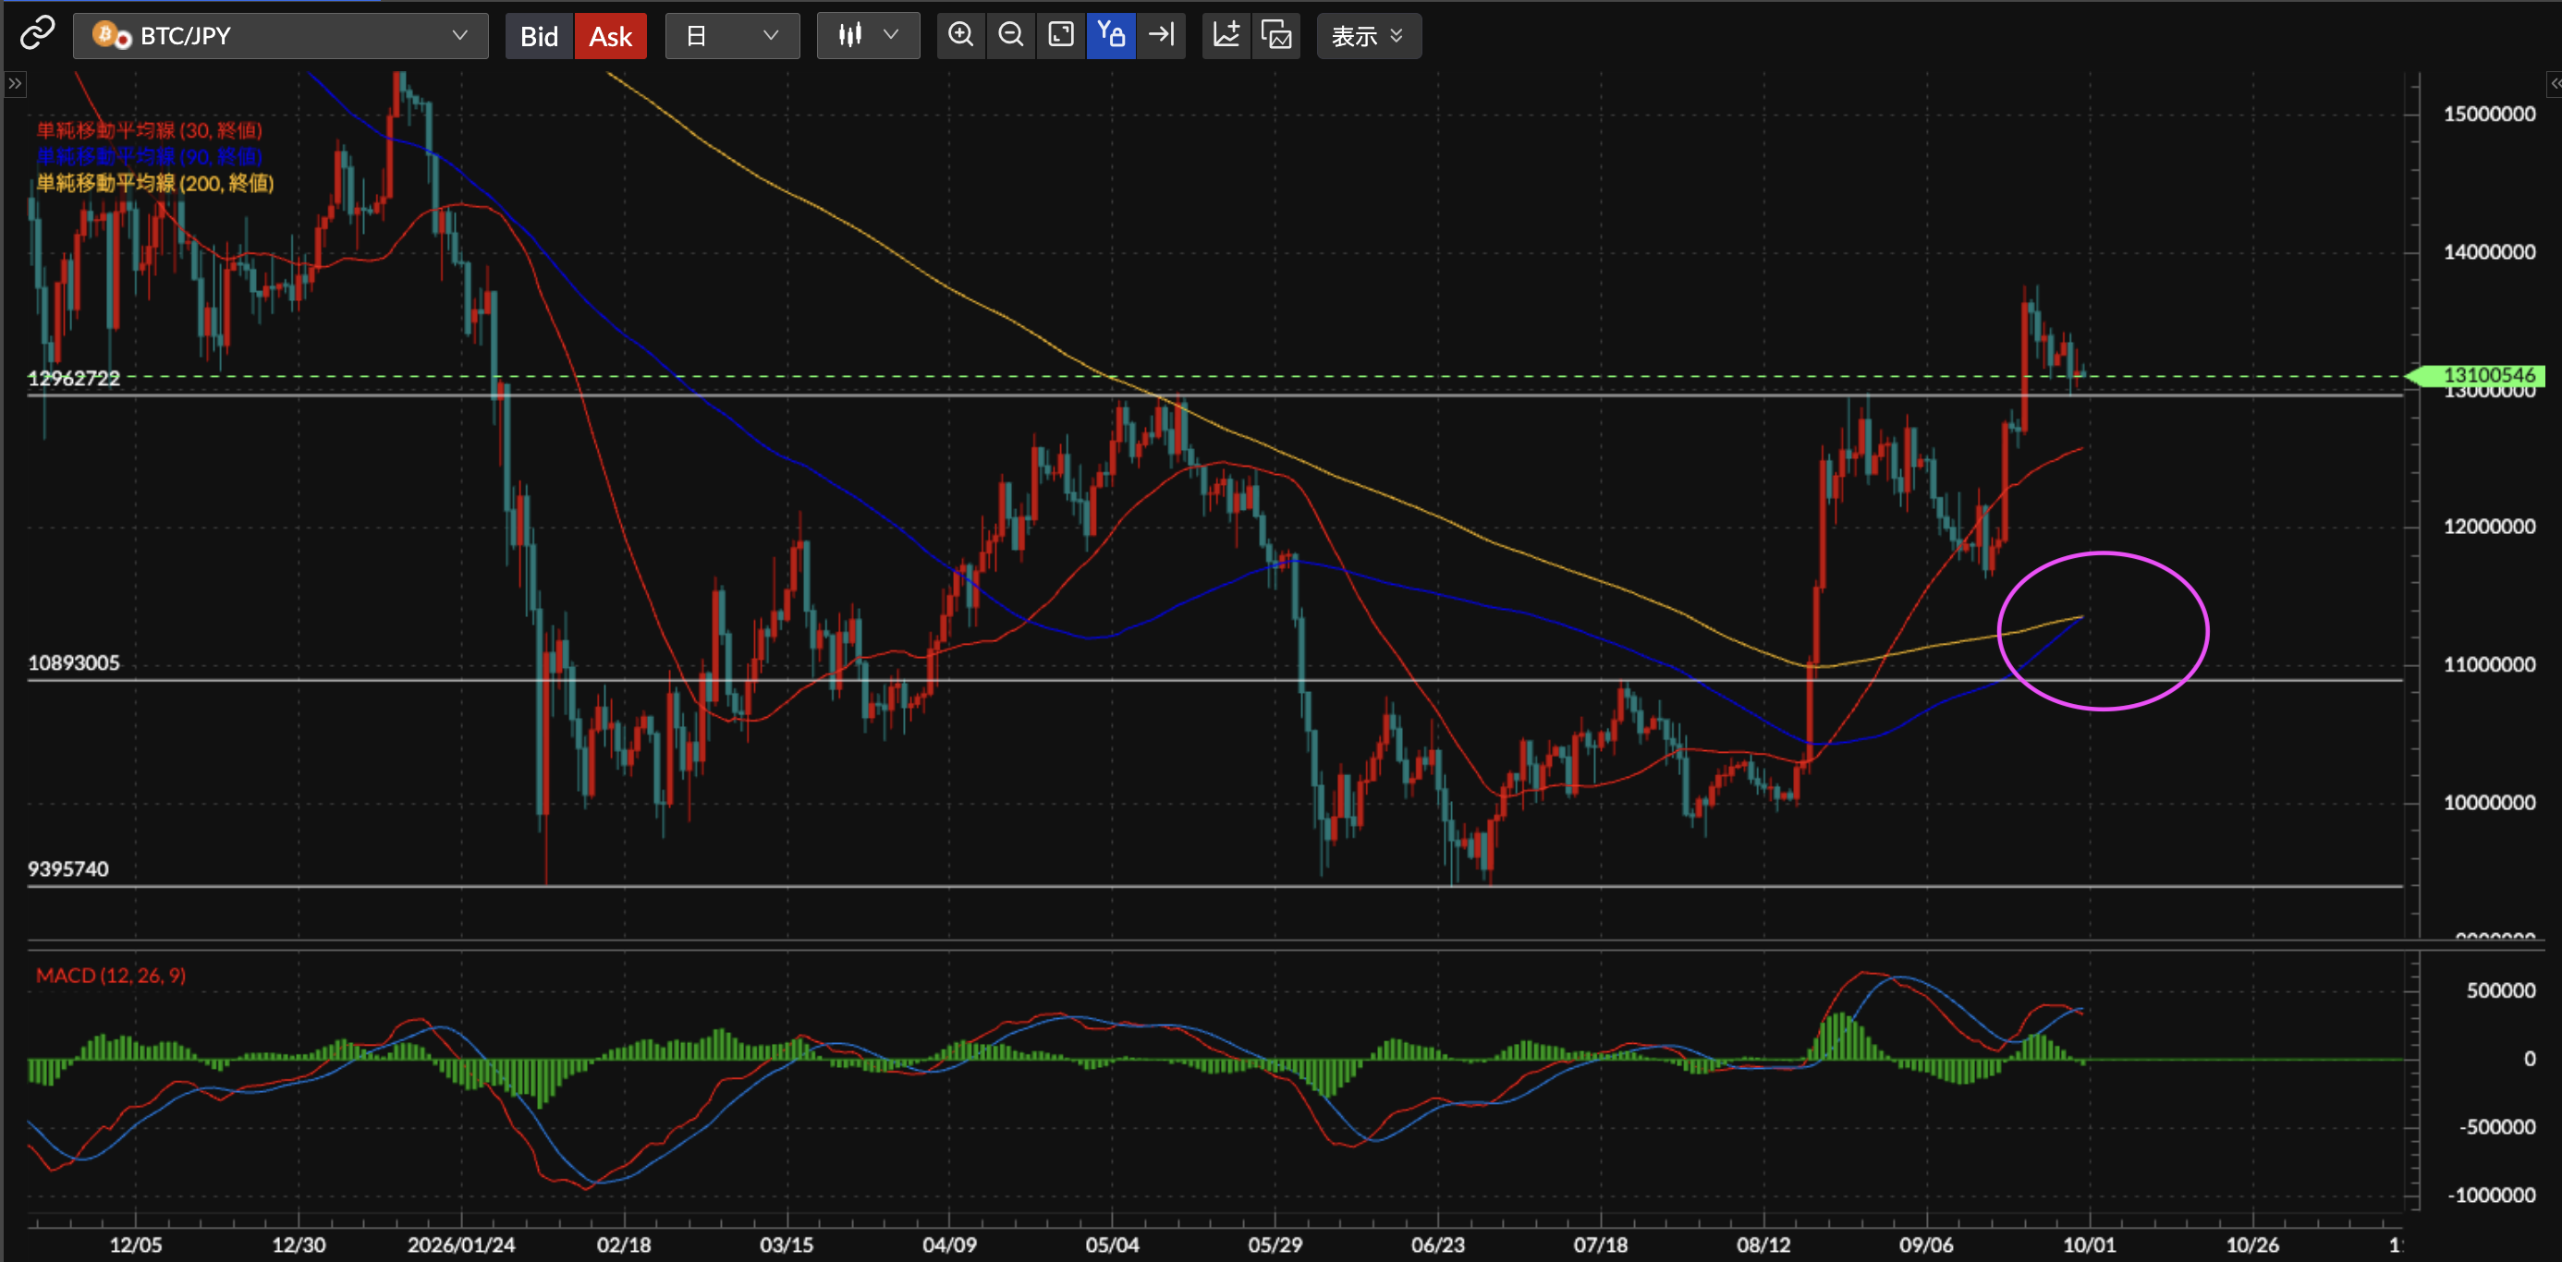The height and width of the screenshot is (1262, 2562).
Task: Jump to the latest candle arrow icon
Action: point(1161,36)
